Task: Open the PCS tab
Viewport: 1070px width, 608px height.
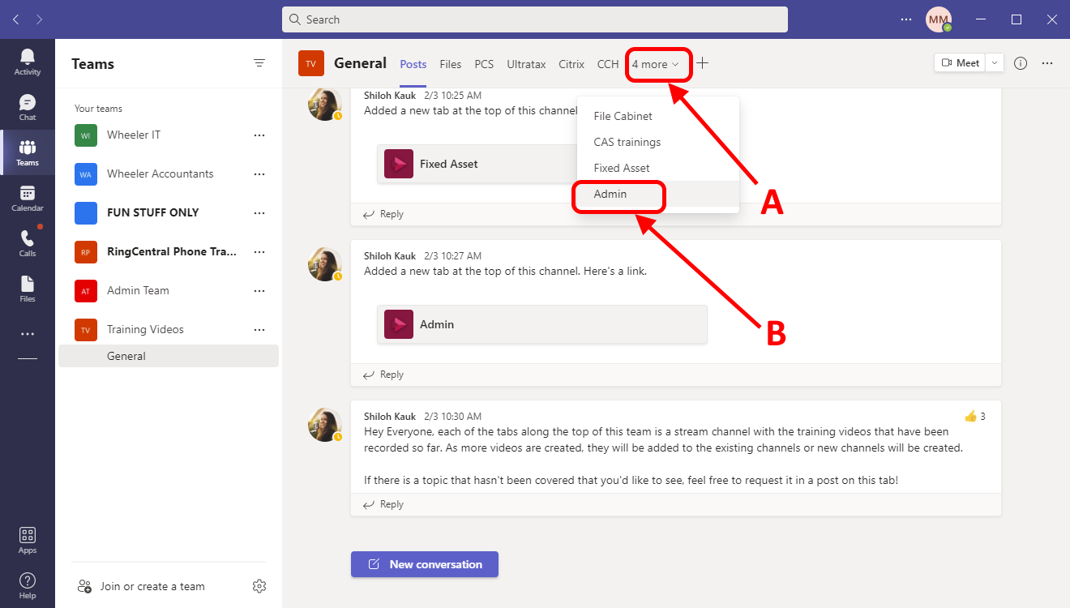Action: 484,64
